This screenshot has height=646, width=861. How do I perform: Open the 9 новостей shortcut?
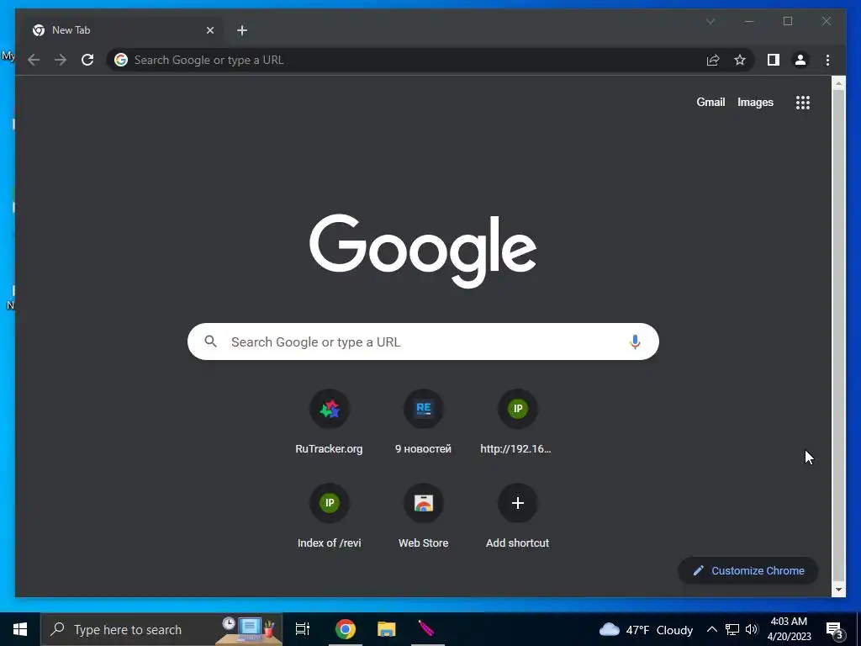coord(424,422)
